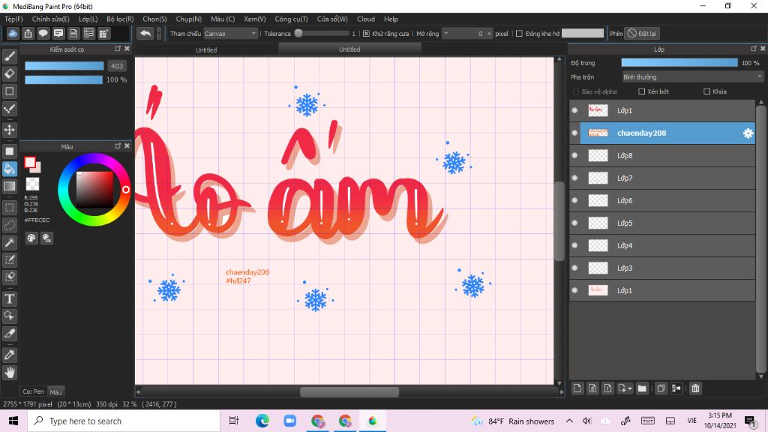Open the Lớp(L) menu
768x432 pixels.
[88, 19]
